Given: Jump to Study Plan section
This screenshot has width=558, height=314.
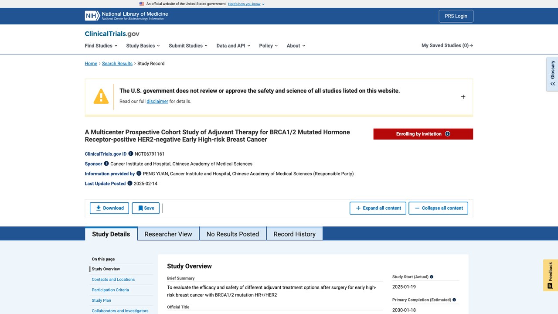Looking at the screenshot, I should pos(102,300).
